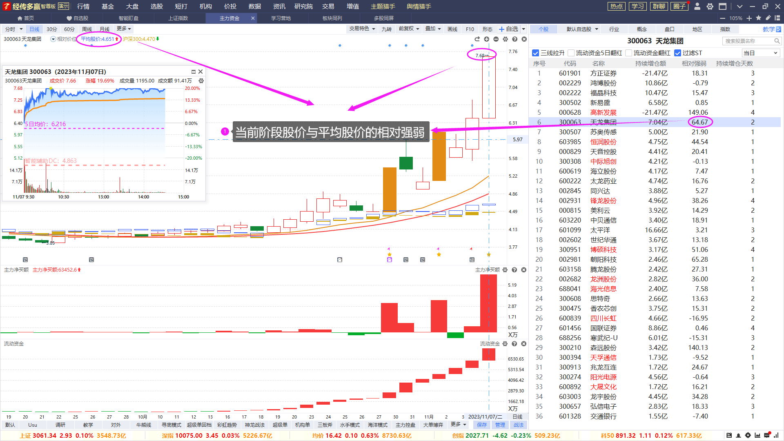Open the 当日 period dropdown
Screen dimensions: 784x441
click(x=761, y=53)
